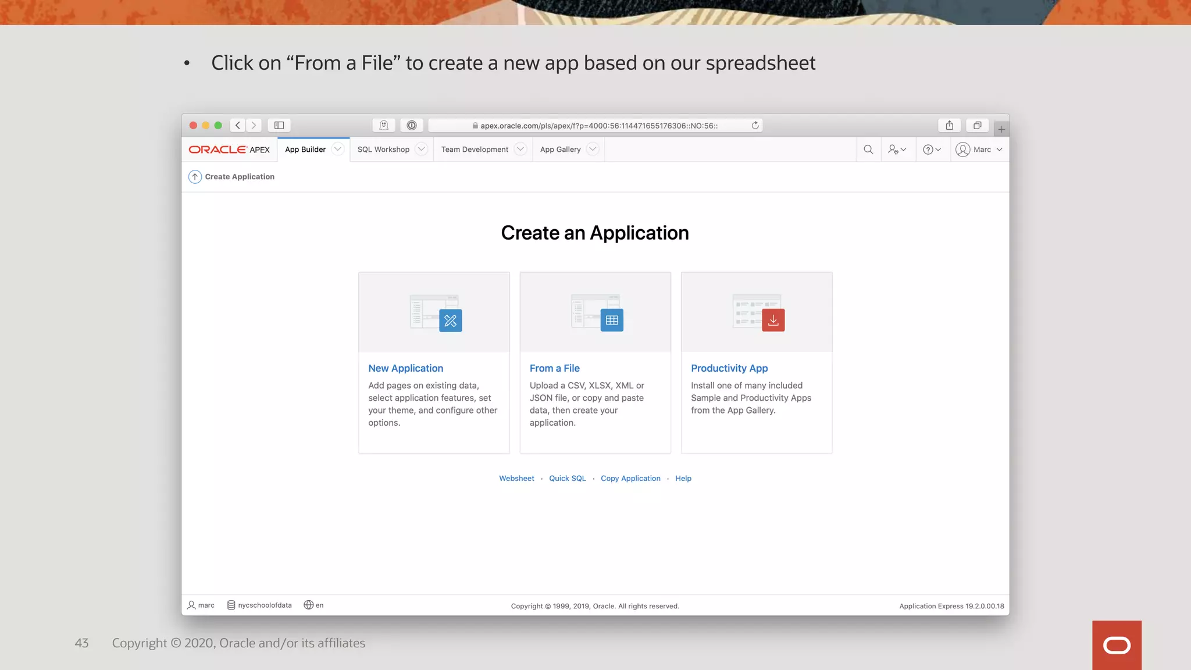Viewport: 1191px width, 670px height.
Task: Click the search magnifier icon
Action: tap(868, 149)
